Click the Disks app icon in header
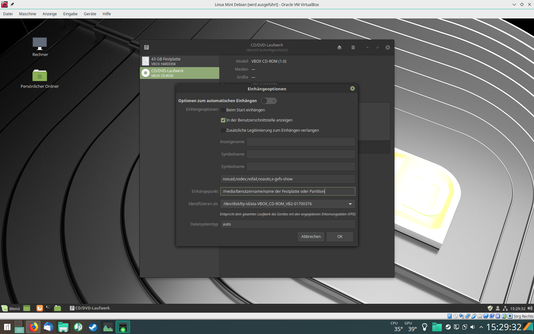 click(x=147, y=47)
